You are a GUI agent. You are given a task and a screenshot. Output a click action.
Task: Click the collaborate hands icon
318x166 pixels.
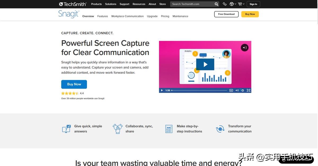[x=117, y=129]
